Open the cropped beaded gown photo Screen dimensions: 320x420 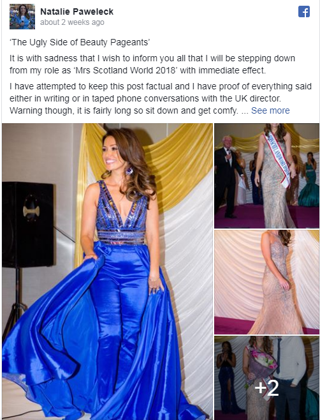[x=266, y=282]
